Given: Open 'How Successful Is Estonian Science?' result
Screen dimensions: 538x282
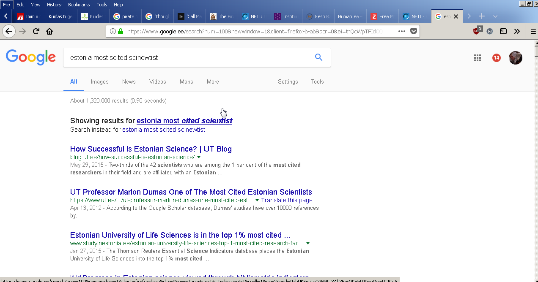Looking at the screenshot, I should [151, 149].
